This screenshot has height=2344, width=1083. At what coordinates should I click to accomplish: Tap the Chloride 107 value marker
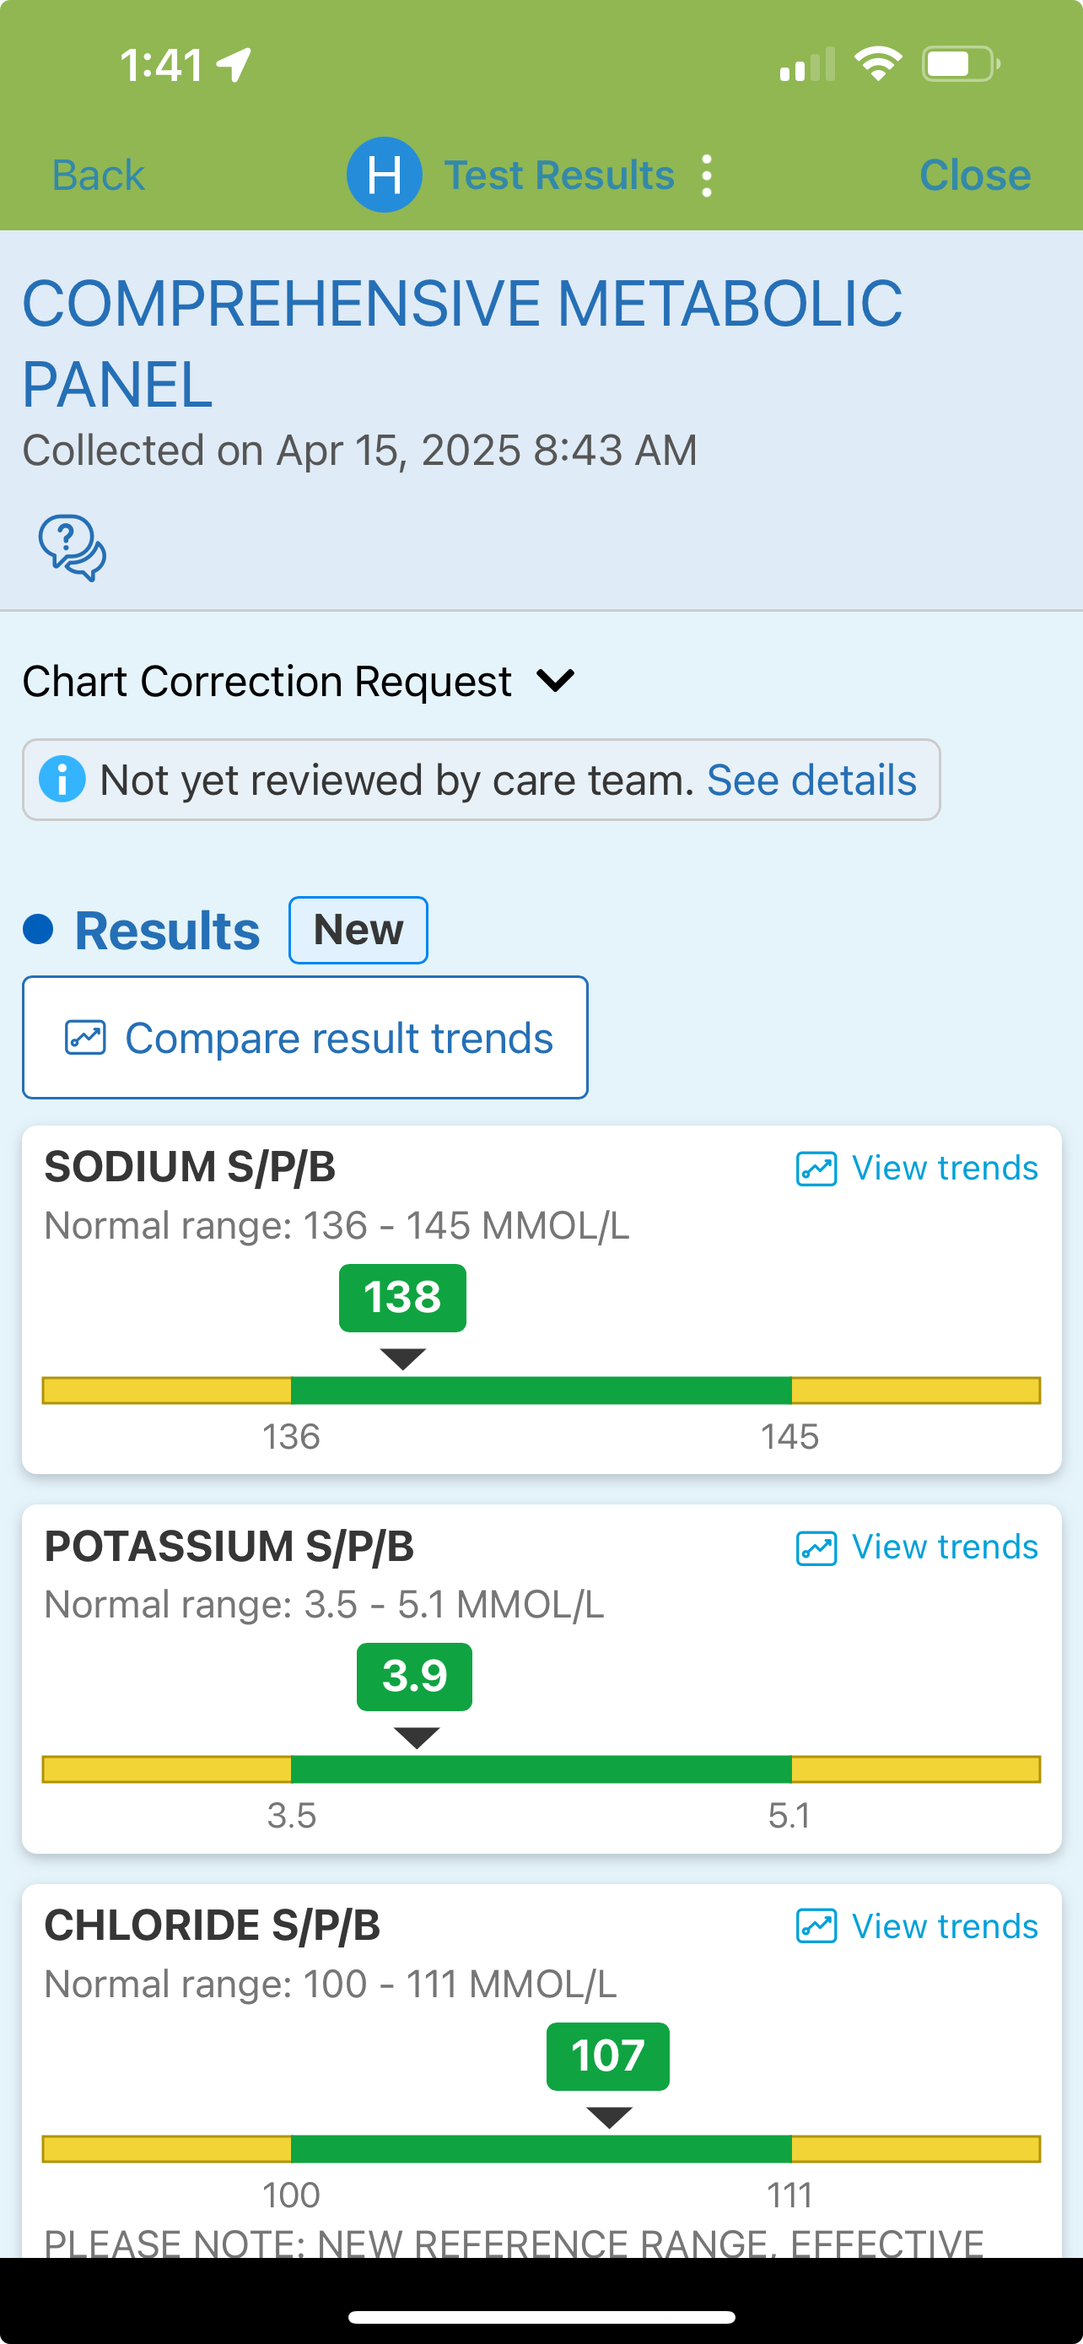[607, 2055]
